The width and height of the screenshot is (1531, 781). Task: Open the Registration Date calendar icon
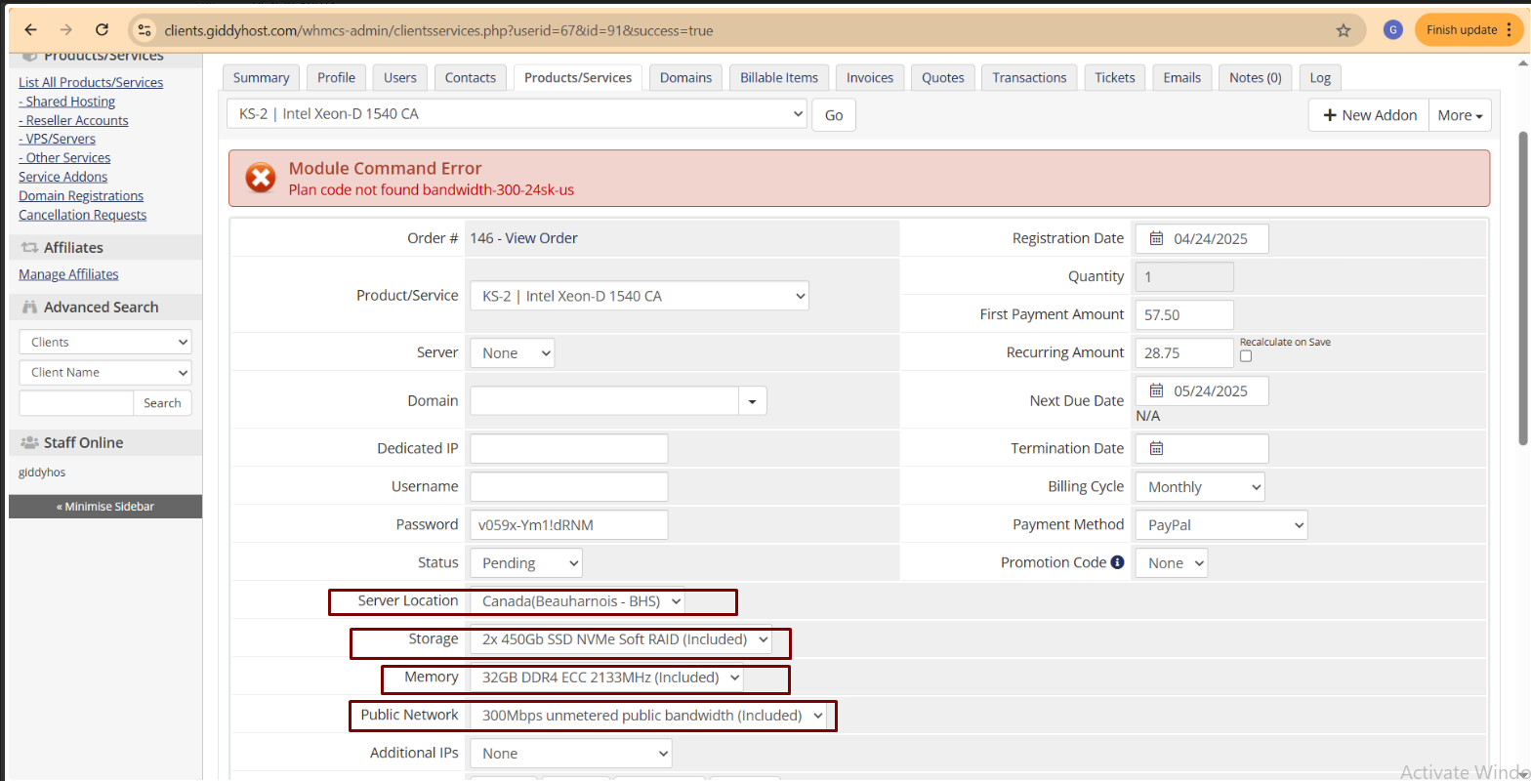point(1156,239)
